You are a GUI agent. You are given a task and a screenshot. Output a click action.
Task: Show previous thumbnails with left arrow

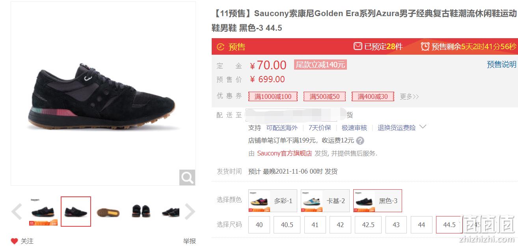pos(17,211)
